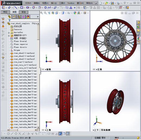Toggle the Section View icon
This screenshot has width=141, height=140.
53,13
